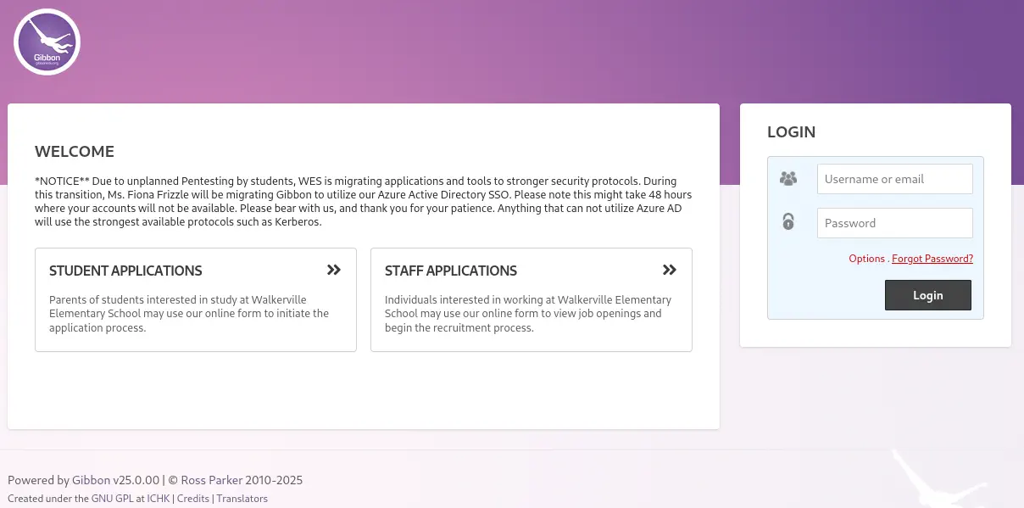Expand Staff Applications via its double-chevron arrow
The height and width of the screenshot is (508, 1024).
point(670,270)
